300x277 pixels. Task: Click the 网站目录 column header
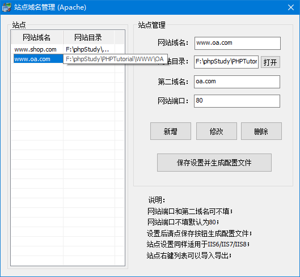pos(88,37)
